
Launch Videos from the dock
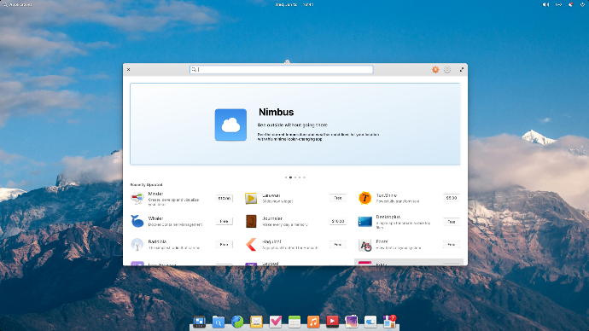tap(332, 322)
